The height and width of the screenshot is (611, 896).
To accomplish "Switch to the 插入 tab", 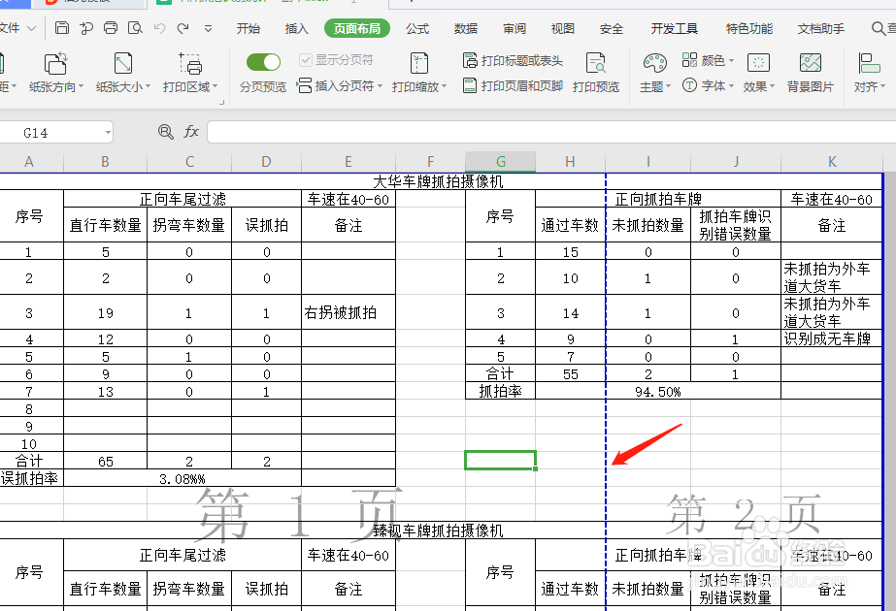I will [x=297, y=28].
